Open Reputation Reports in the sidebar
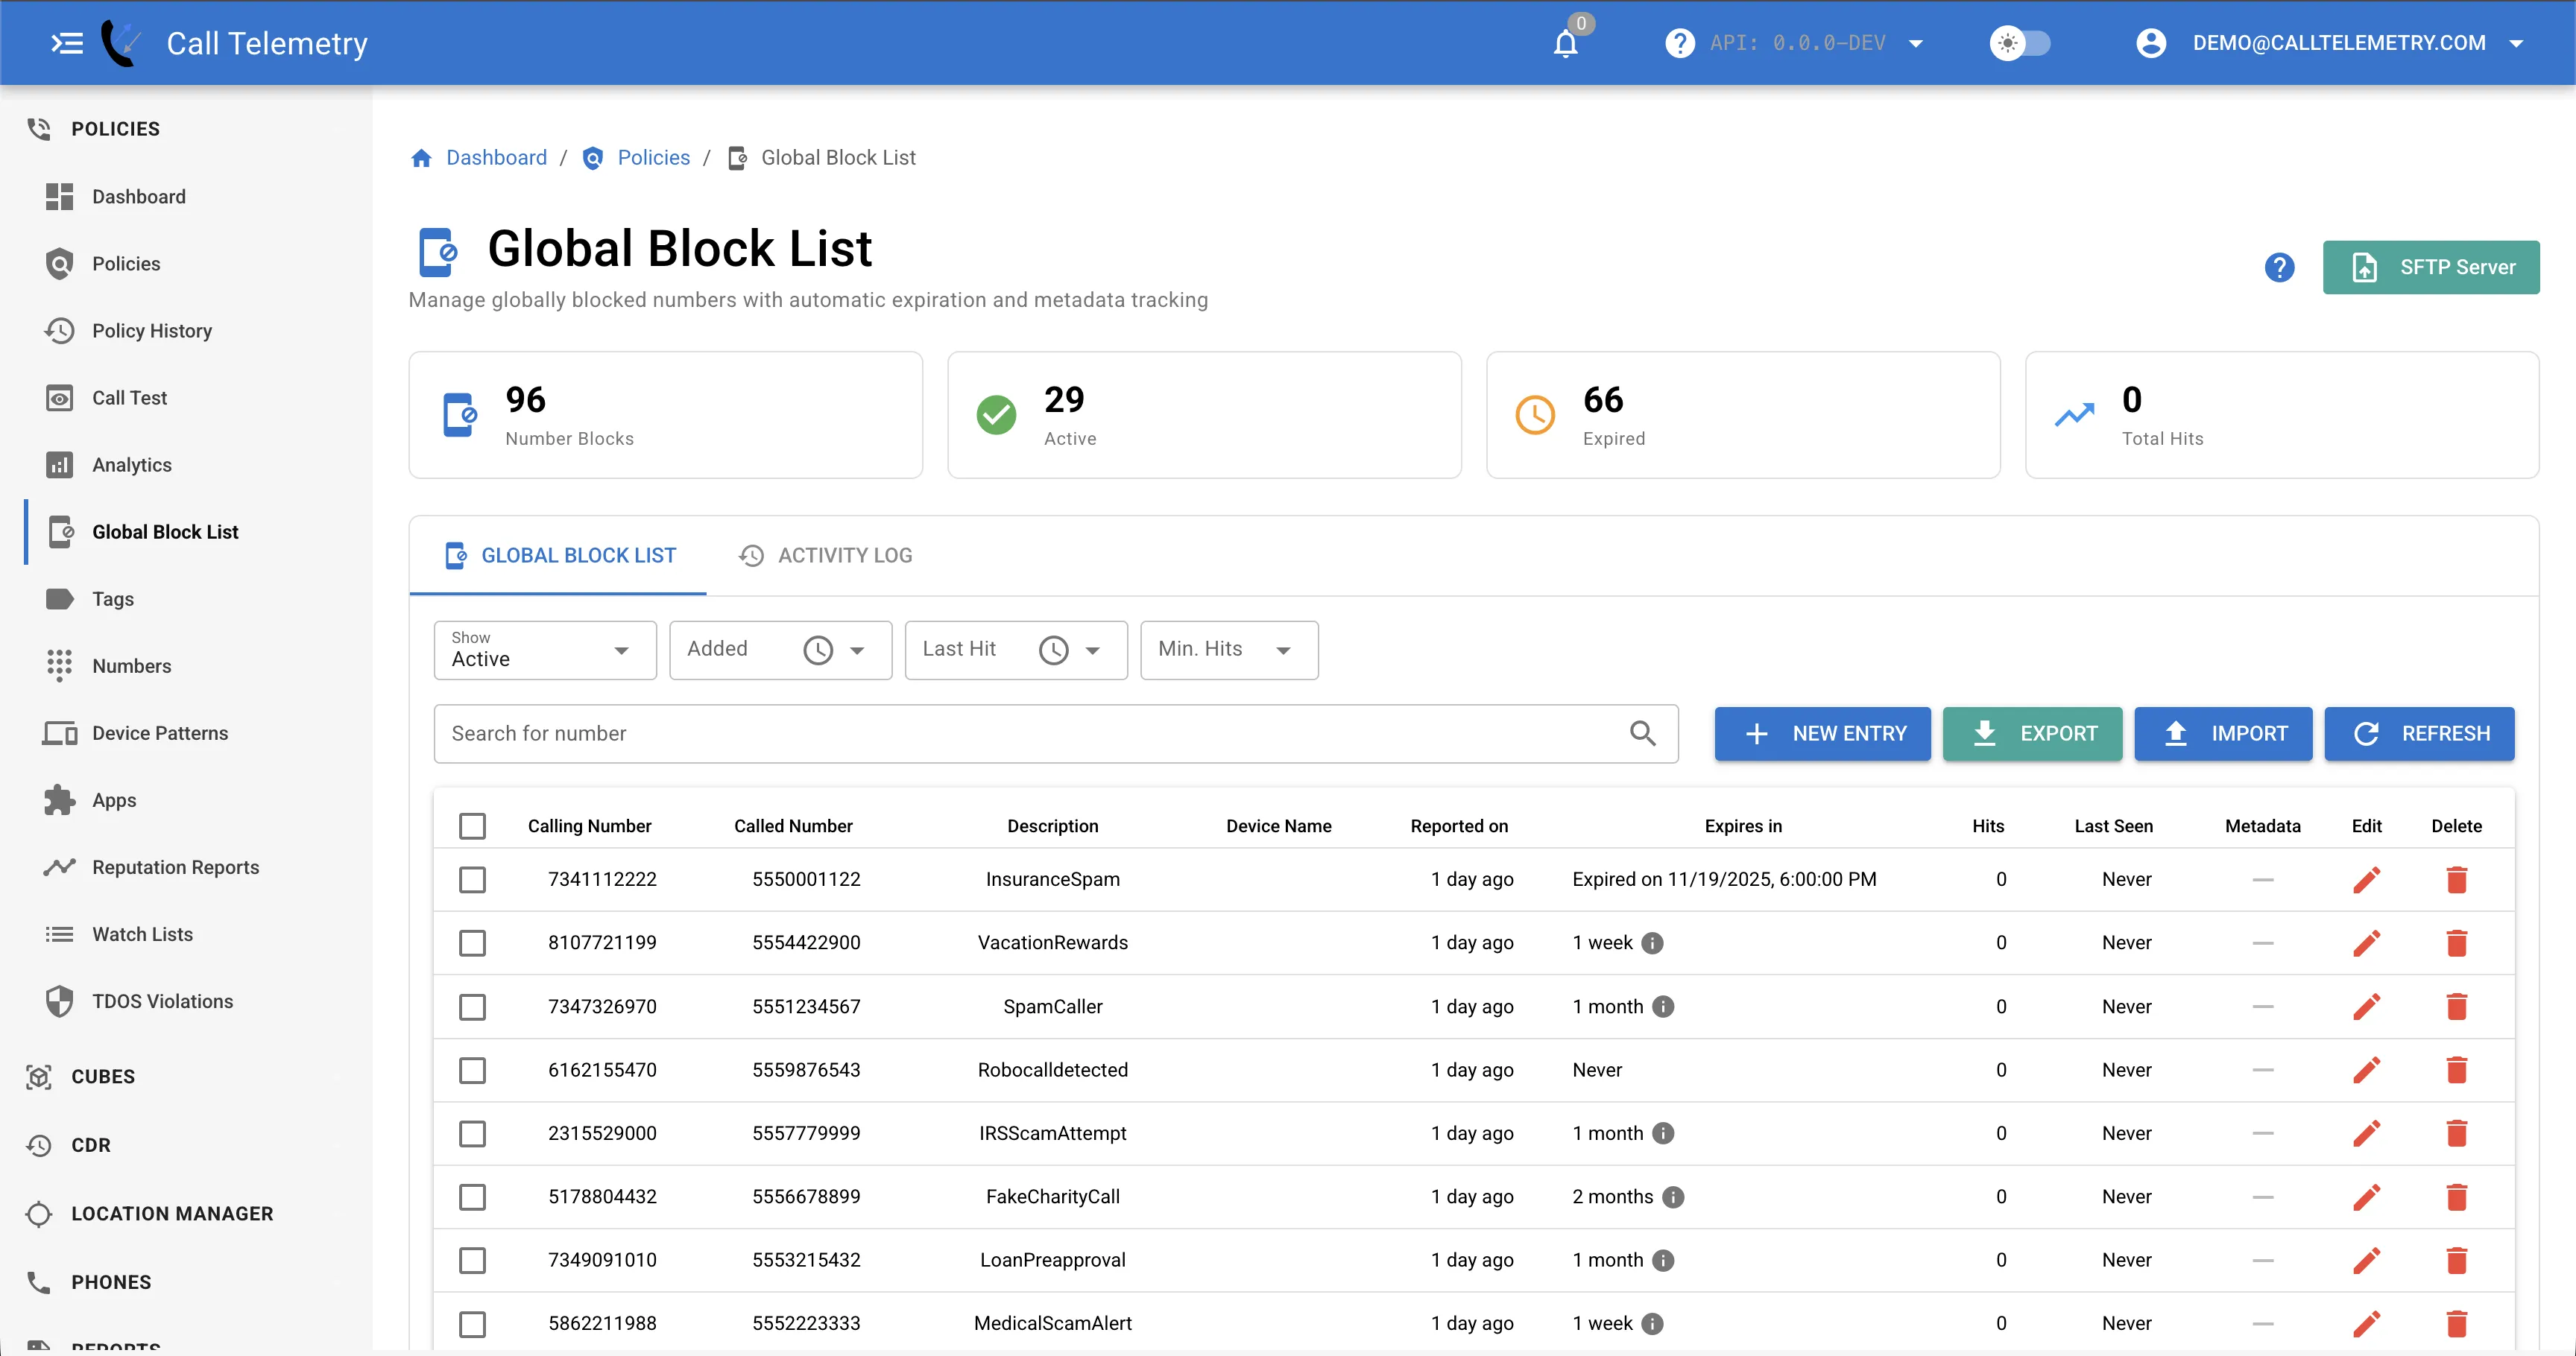The height and width of the screenshot is (1356, 2576). [175, 867]
